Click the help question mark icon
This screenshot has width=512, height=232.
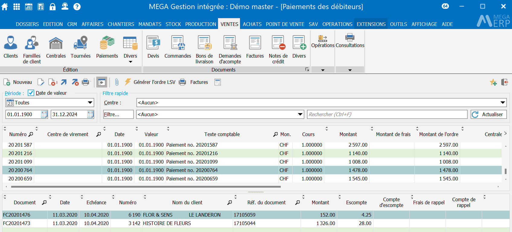77,6
